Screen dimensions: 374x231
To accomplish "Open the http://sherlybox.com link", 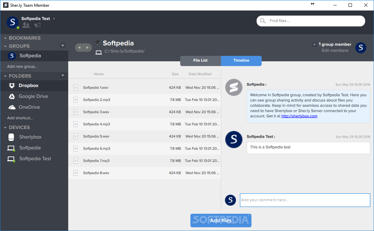I will pos(299,116).
